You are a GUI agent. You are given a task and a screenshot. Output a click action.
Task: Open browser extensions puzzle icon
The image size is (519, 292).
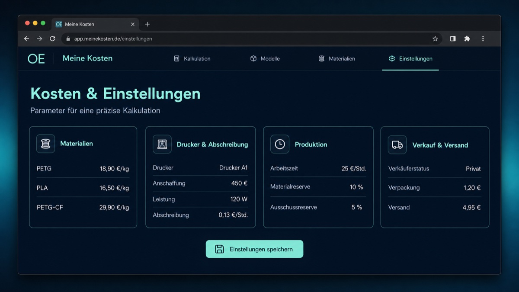[x=467, y=39]
